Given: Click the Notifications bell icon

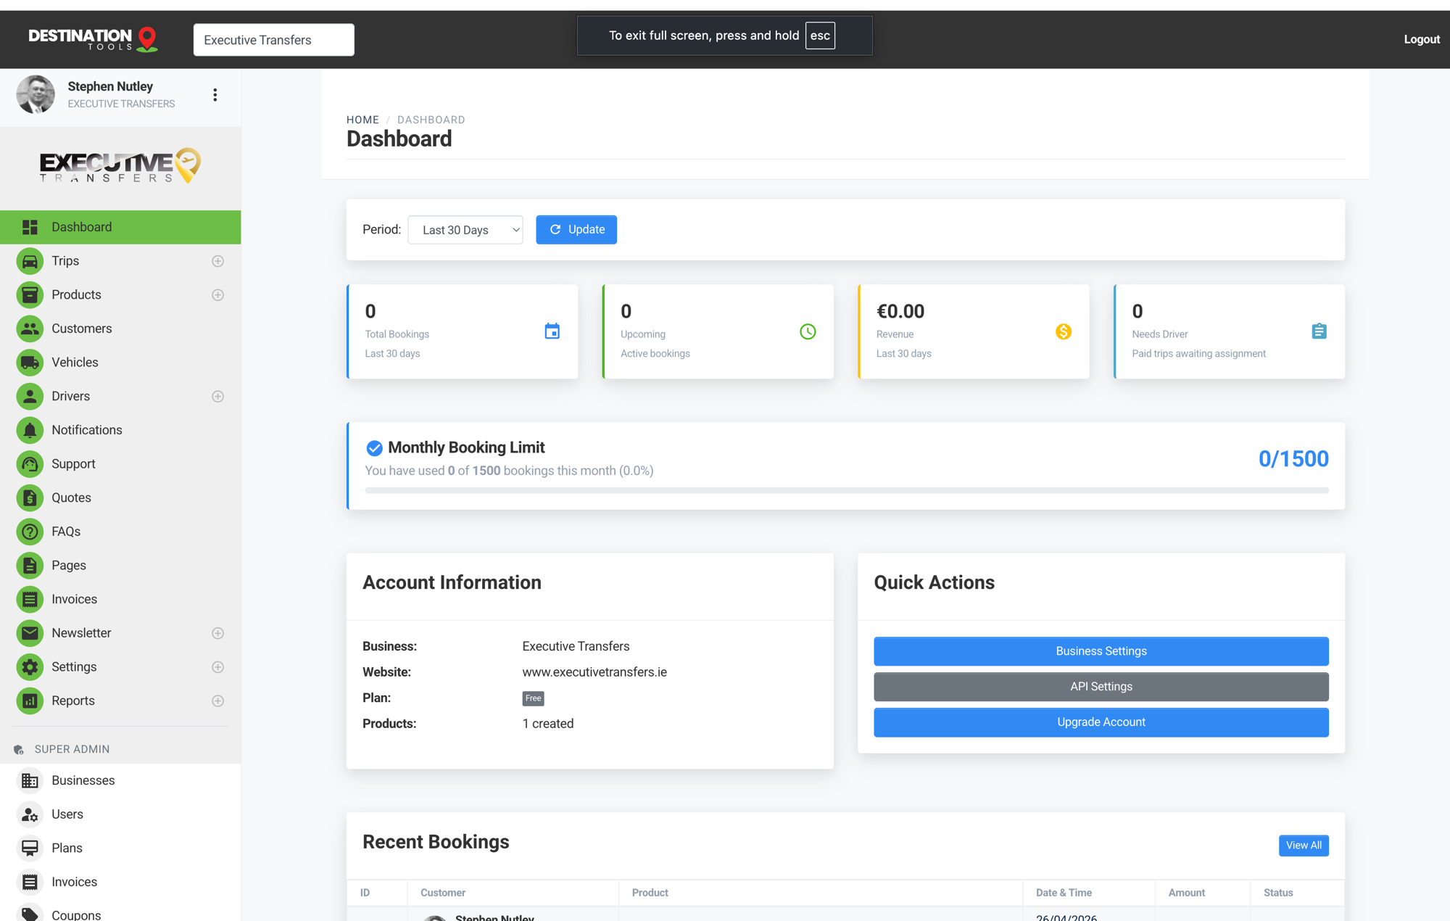Looking at the screenshot, I should (x=30, y=430).
